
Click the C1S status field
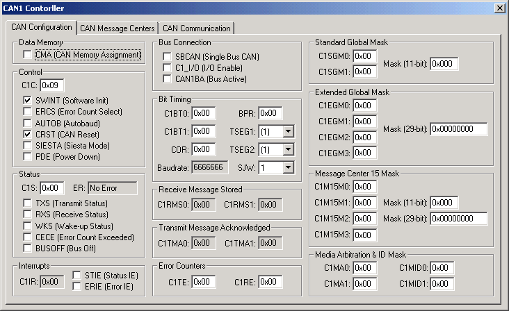(x=52, y=188)
